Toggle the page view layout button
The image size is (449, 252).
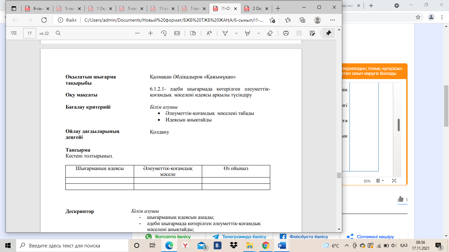(193, 33)
